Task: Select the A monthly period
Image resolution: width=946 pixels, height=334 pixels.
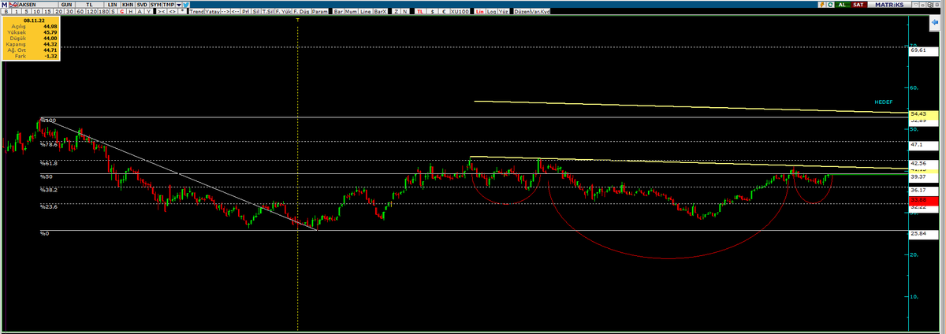Action: (x=140, y=12)
